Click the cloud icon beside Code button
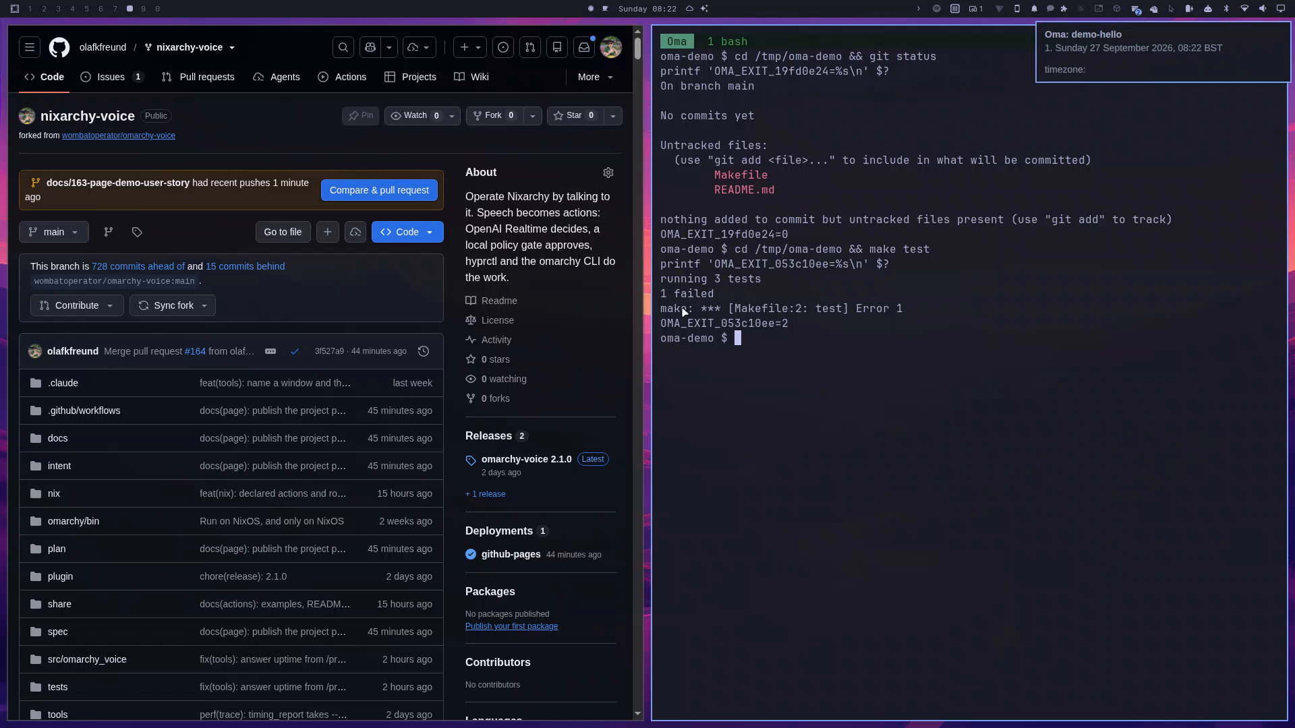The height and width of the screenshot is (728, 1295). coord(355,232)
